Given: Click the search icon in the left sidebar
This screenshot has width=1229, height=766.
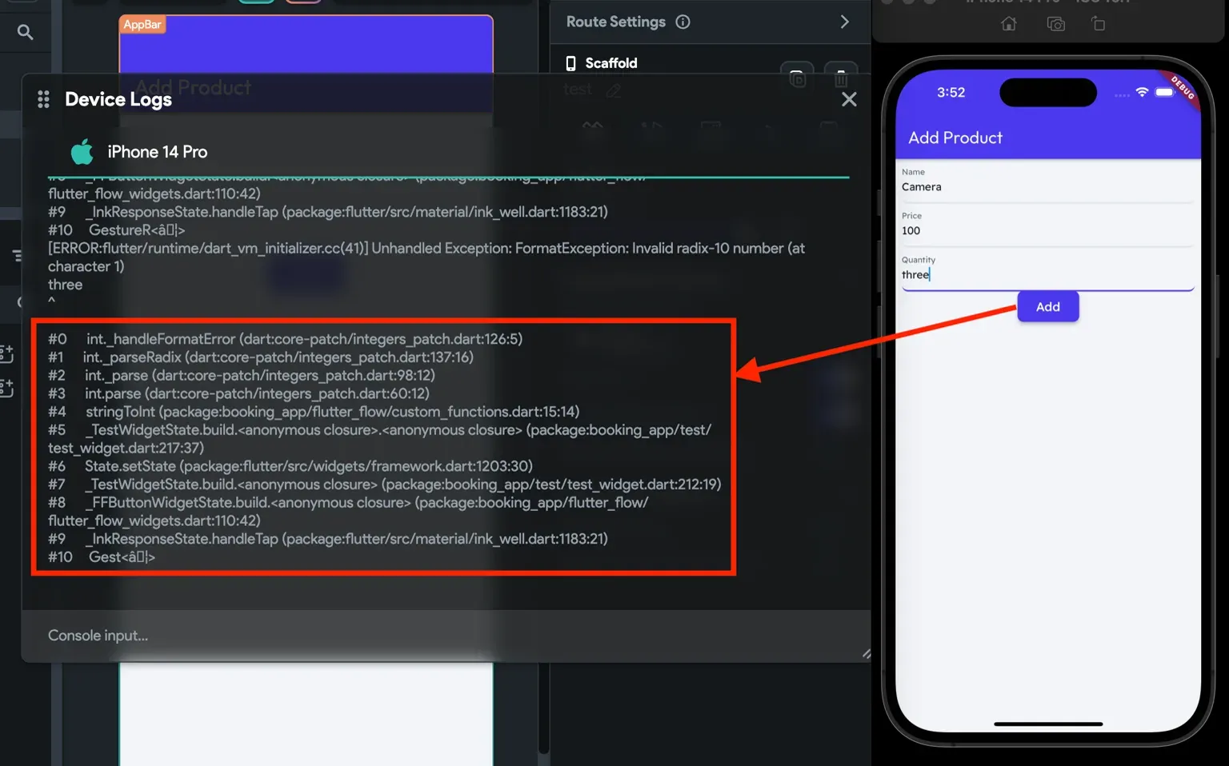Looking at the screenshot, I should 26,32.
